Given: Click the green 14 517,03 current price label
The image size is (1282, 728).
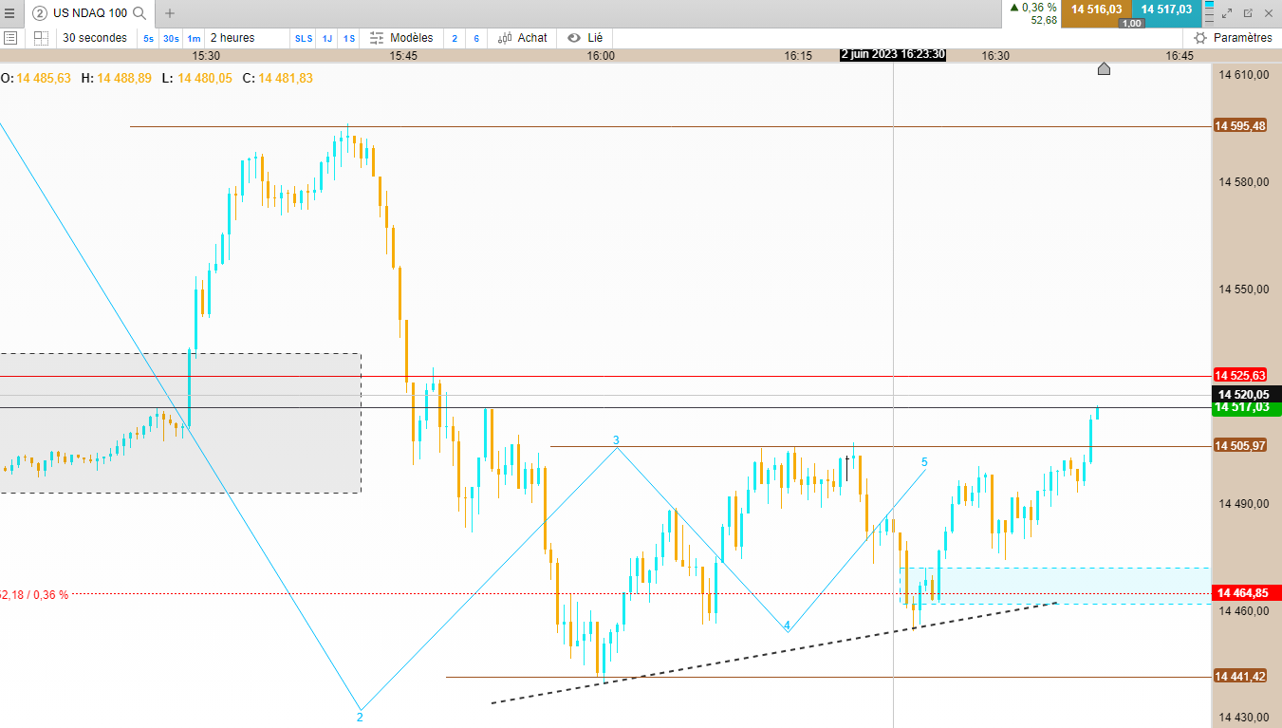Looking at the screenshot, I should tap(1247, 407).
